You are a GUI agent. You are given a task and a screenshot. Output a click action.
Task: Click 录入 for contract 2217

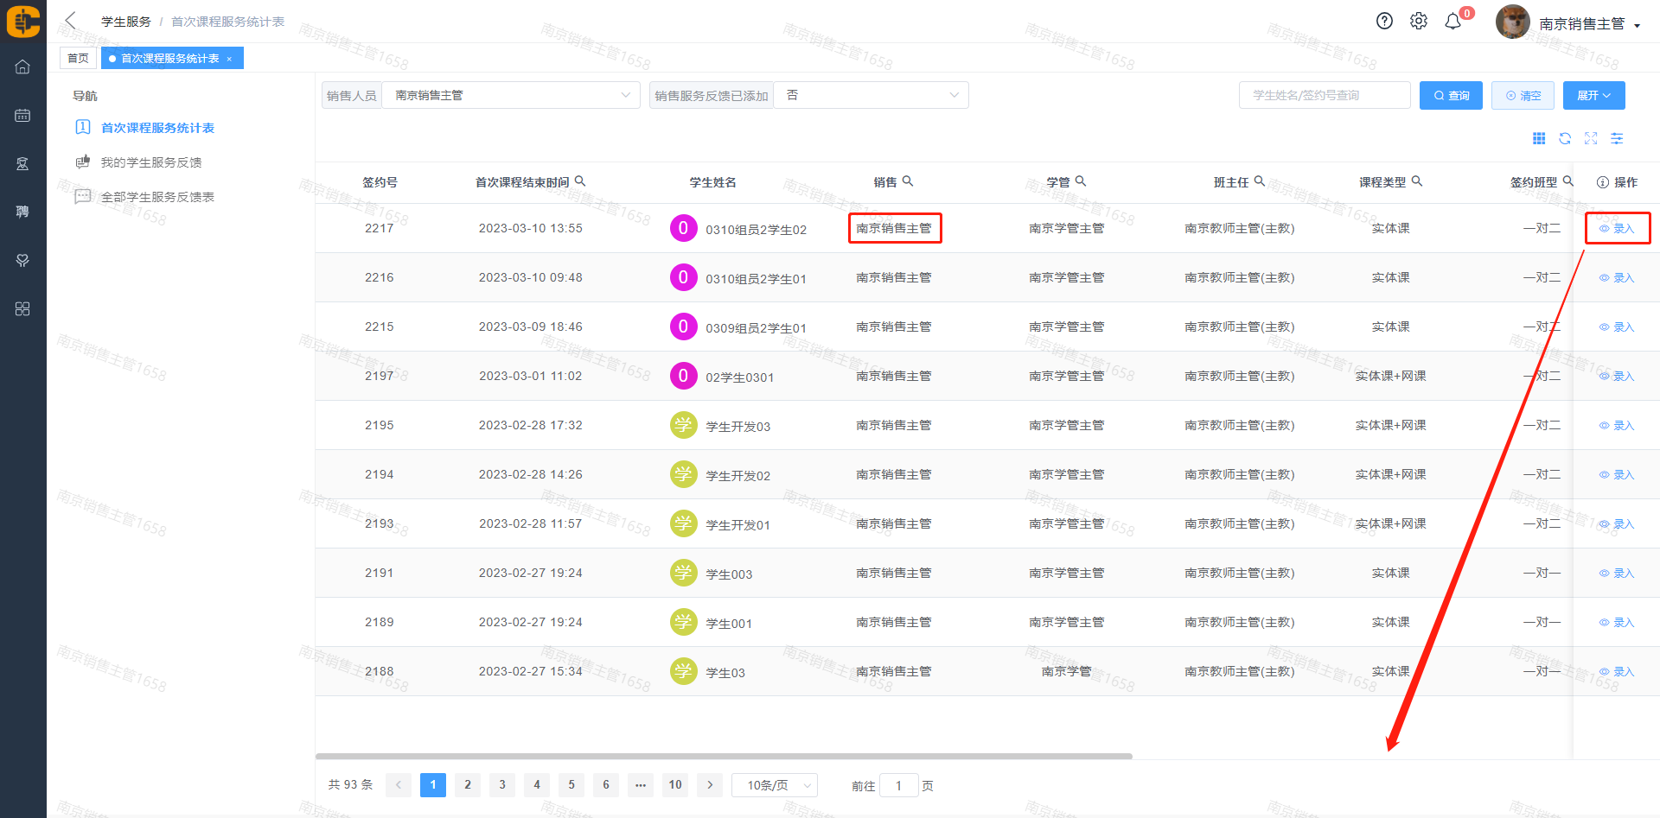1617,228
